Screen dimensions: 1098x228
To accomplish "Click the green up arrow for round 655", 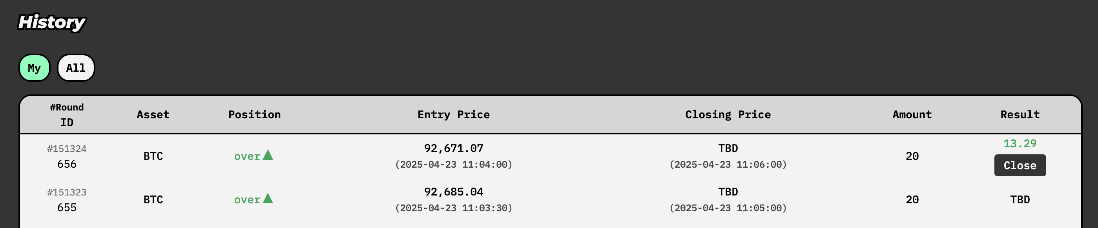I will pos(268,198).
